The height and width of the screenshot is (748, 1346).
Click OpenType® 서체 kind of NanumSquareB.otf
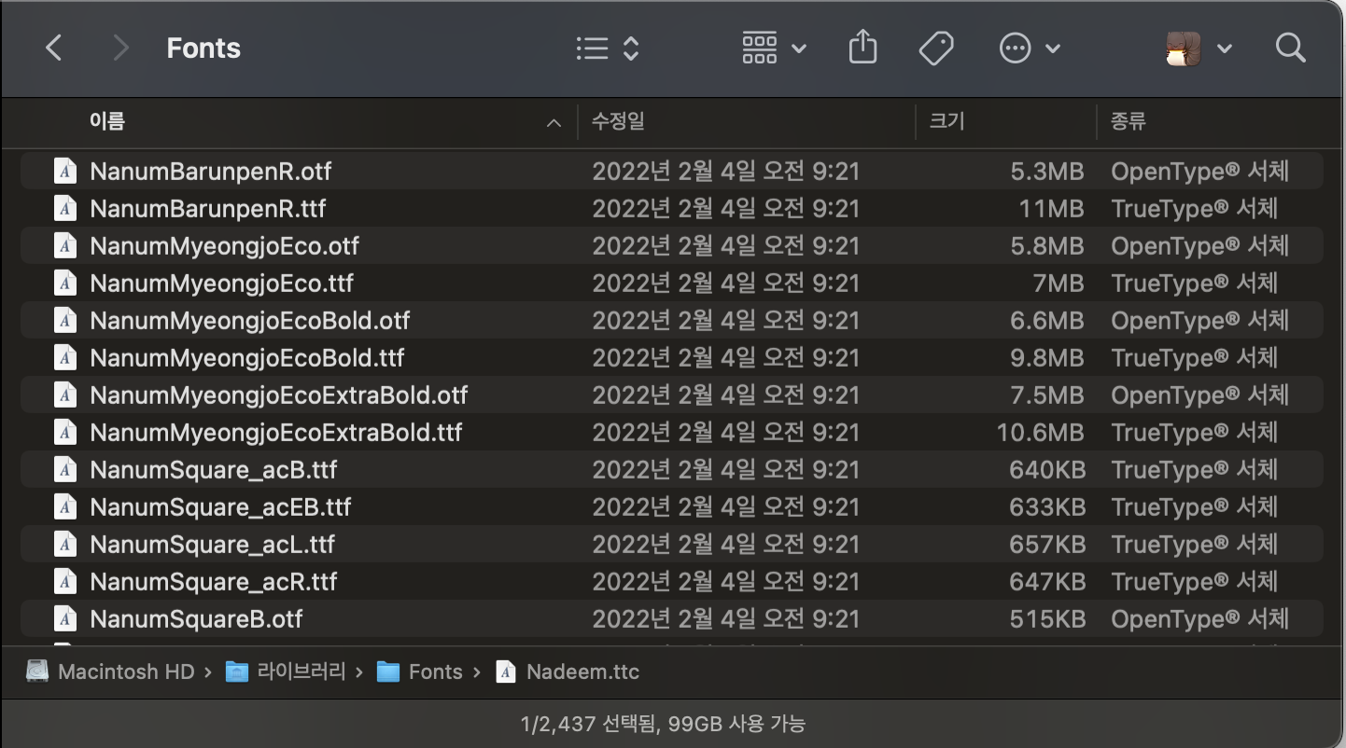click(1199, 619)
